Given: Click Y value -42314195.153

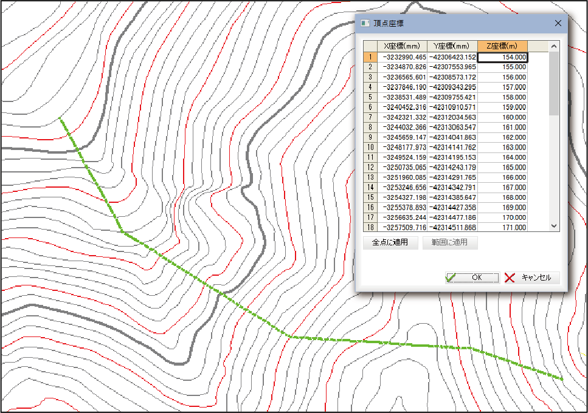Looking at the screenshot, I should click(x=452, y=158).
